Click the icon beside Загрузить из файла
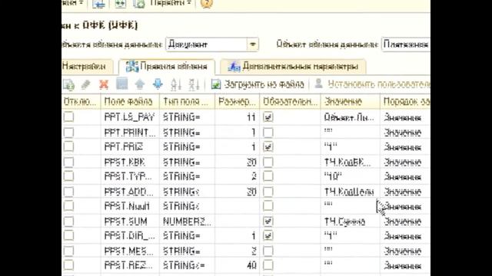 [x=216, y=84]
